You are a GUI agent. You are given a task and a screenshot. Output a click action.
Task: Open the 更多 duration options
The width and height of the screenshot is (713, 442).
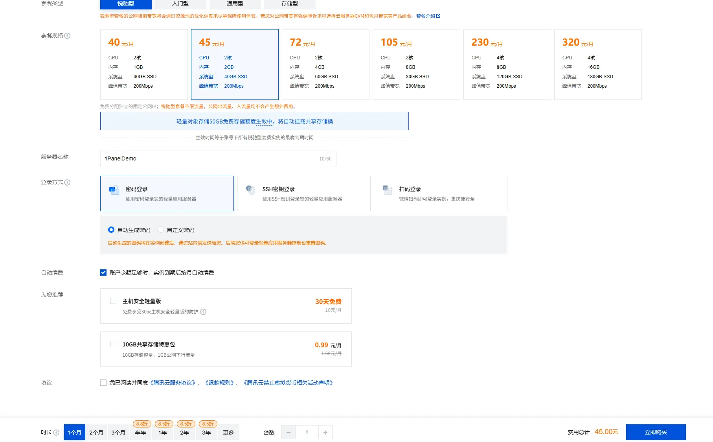coord(228,433)
